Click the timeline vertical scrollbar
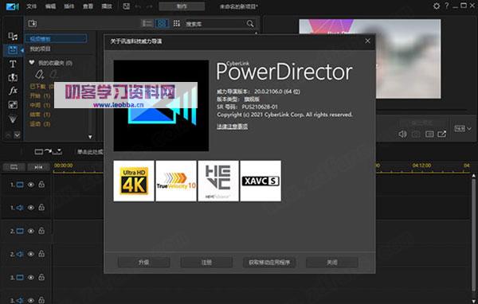The height and width of the screenshot is (304, 478). coord(473,235)
